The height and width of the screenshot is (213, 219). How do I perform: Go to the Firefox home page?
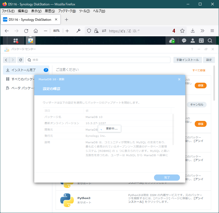point(36,31)
